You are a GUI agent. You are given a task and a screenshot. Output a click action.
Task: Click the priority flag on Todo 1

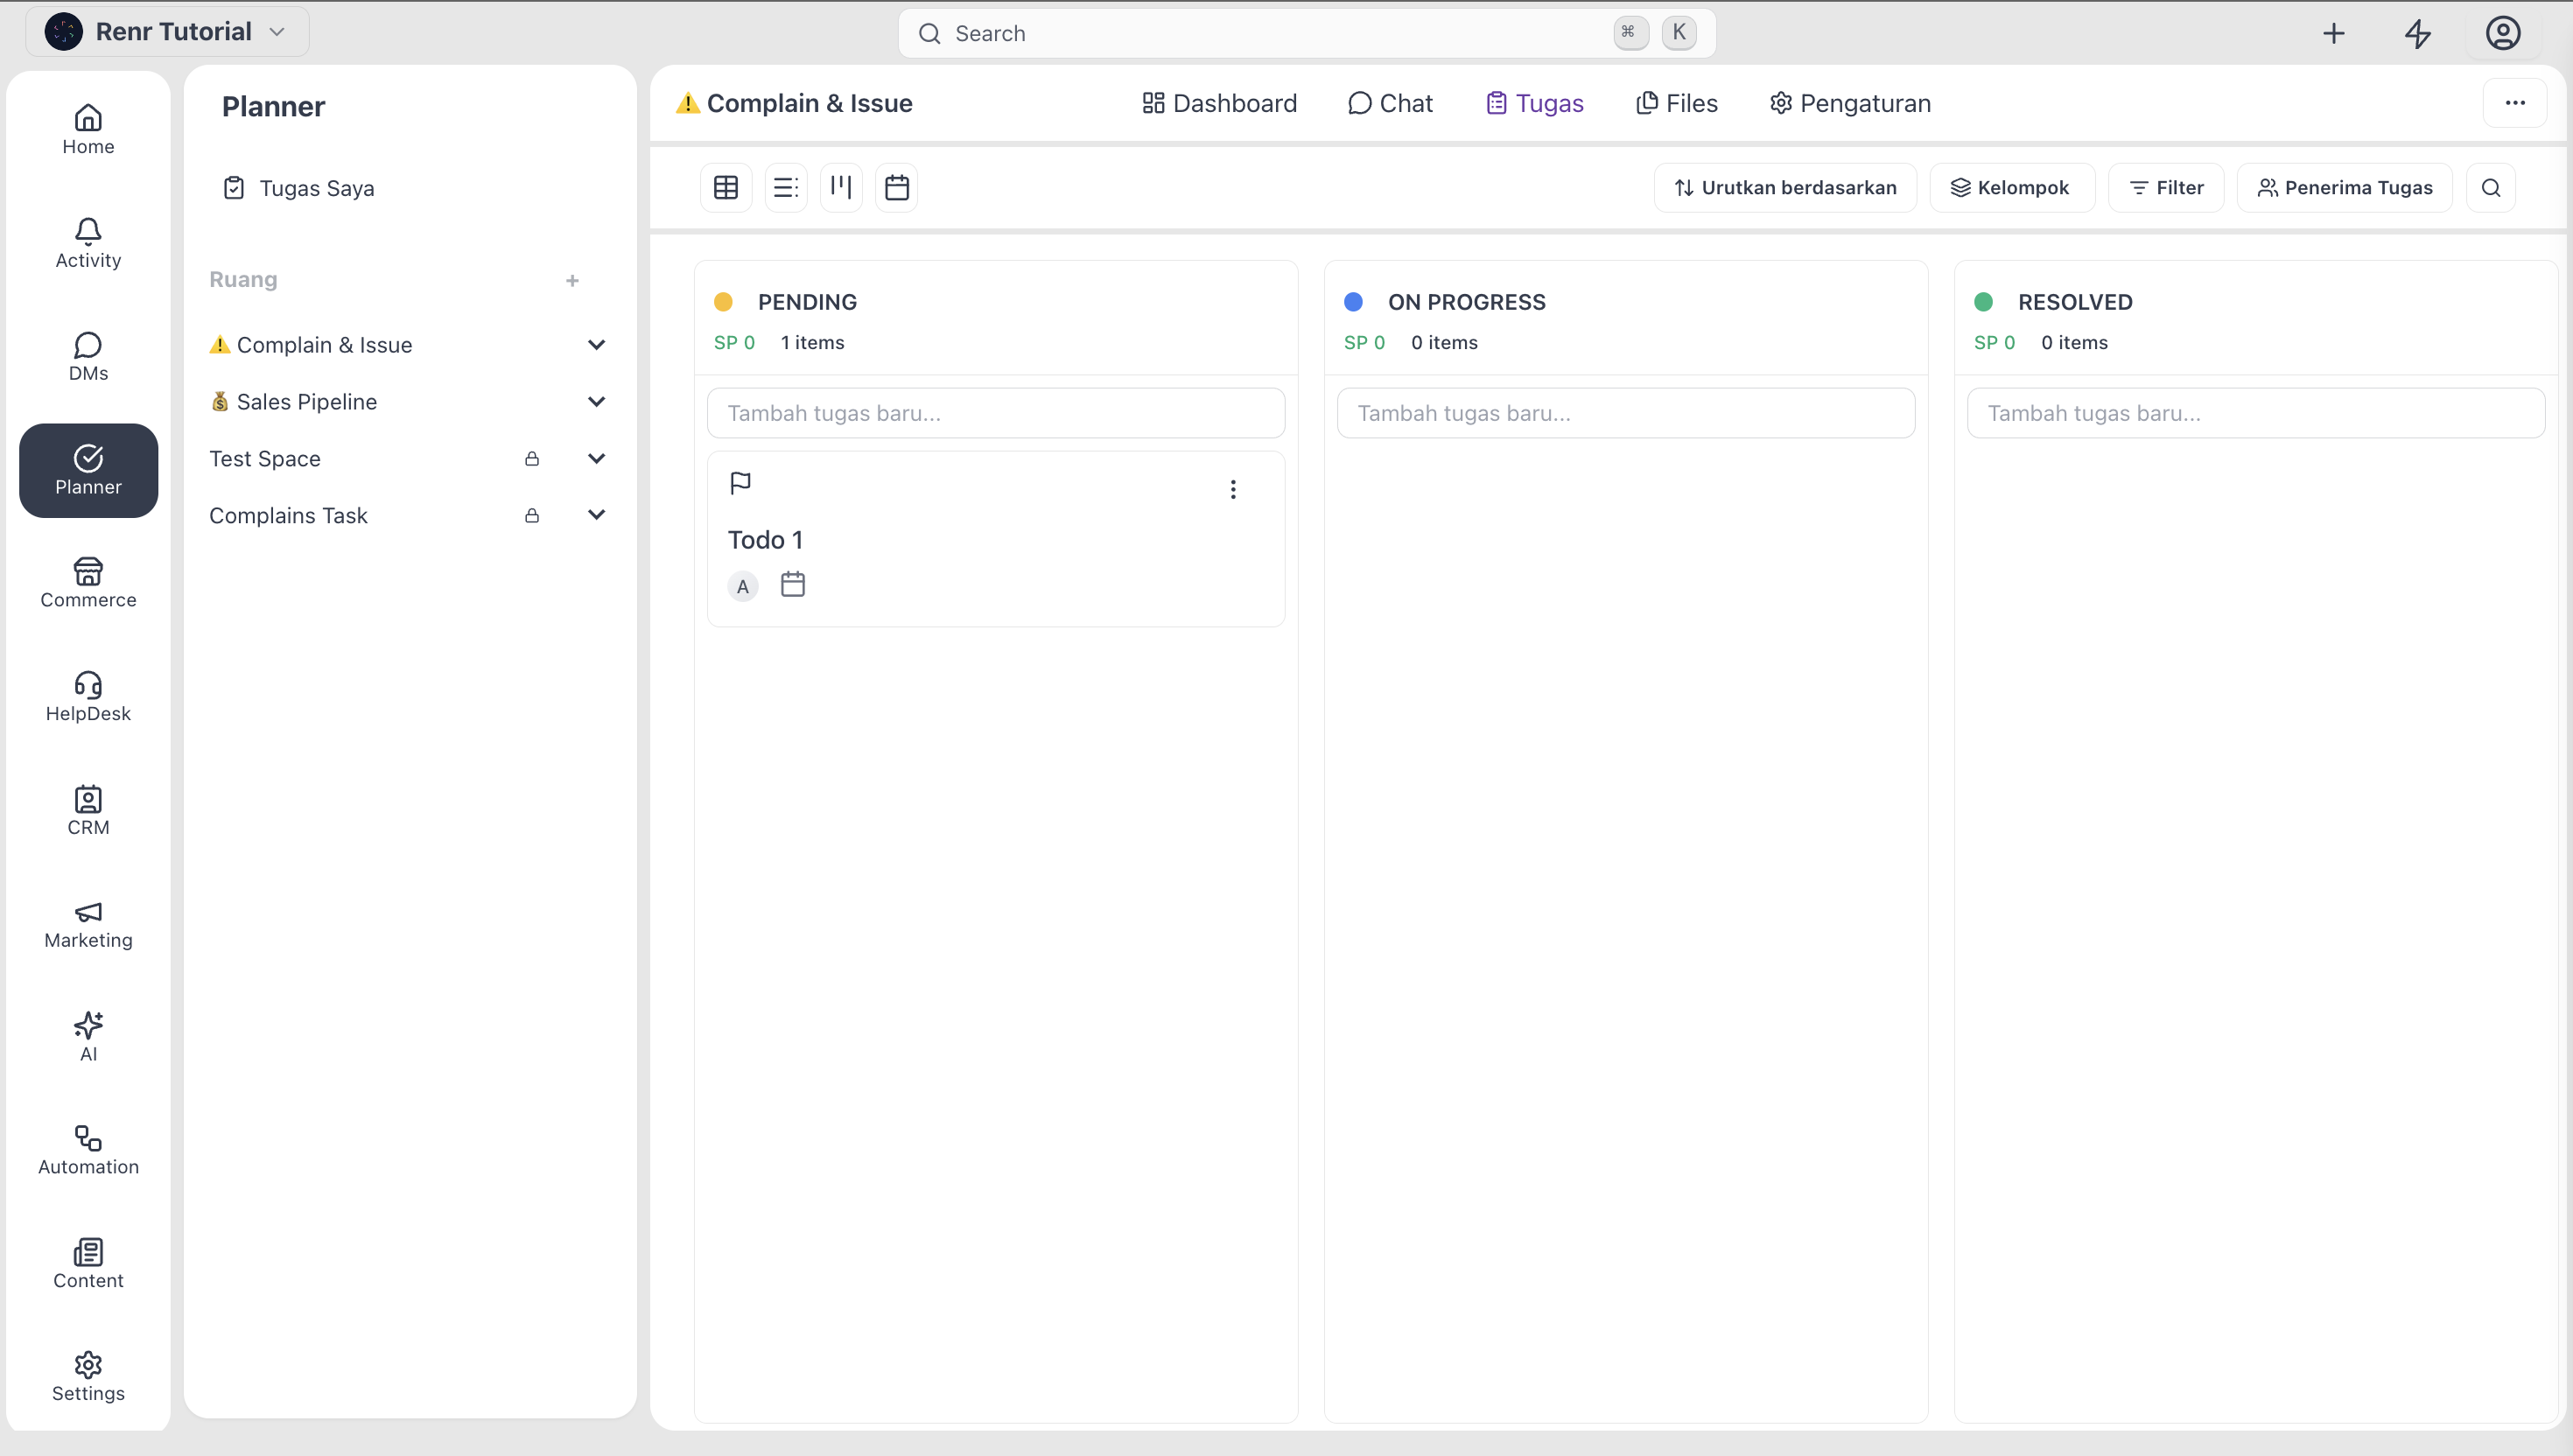741,484
